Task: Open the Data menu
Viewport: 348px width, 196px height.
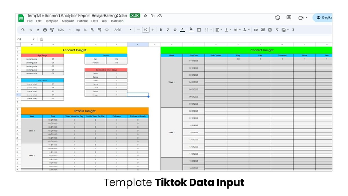Action: (95, 21)
